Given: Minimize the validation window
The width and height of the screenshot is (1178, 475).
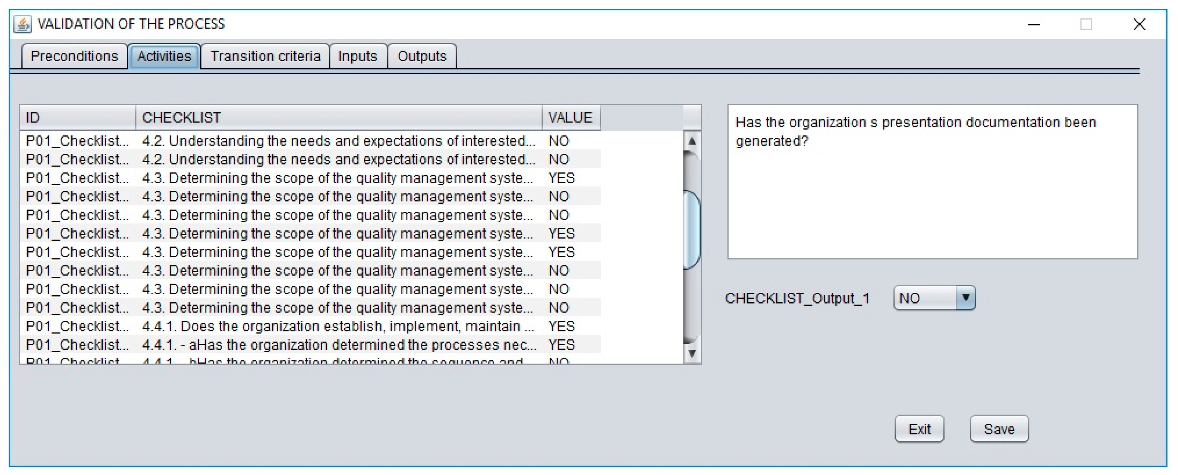Looking at the screenshot, I should [x=1034, y=24].
